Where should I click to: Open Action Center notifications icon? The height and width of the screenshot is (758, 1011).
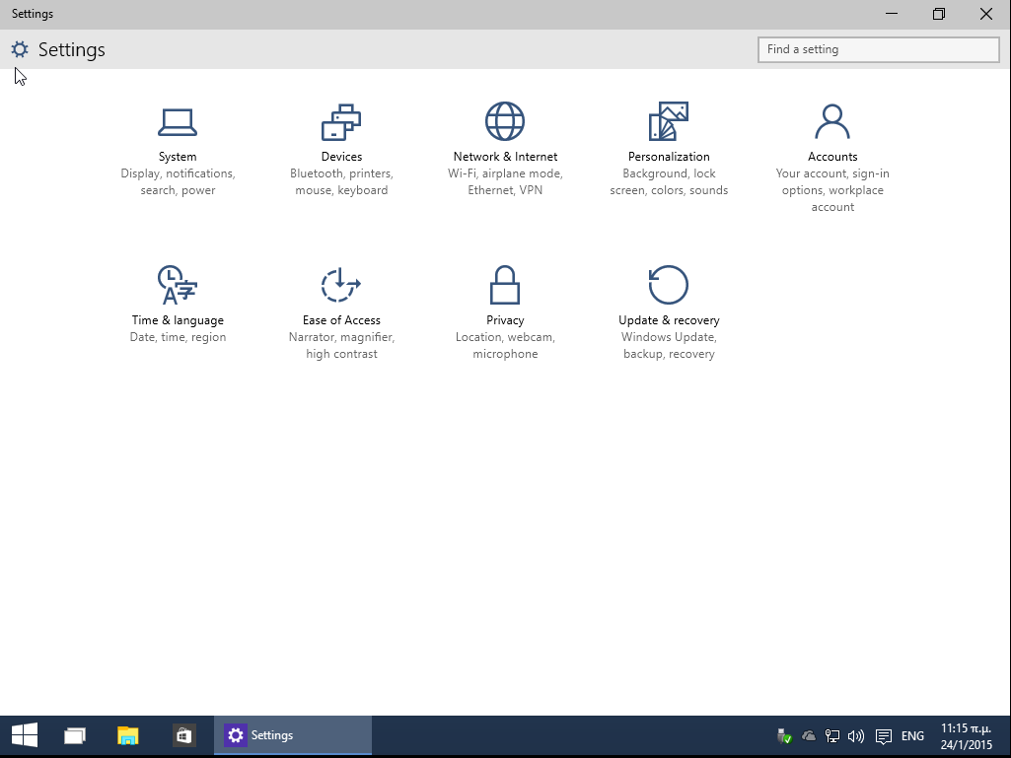click(884, 736)
